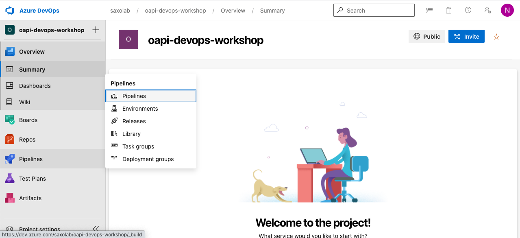The height and width of the screenshot is (238, 520).
Task: Click the project tile O in sidebar
Action: coord(10,30)
